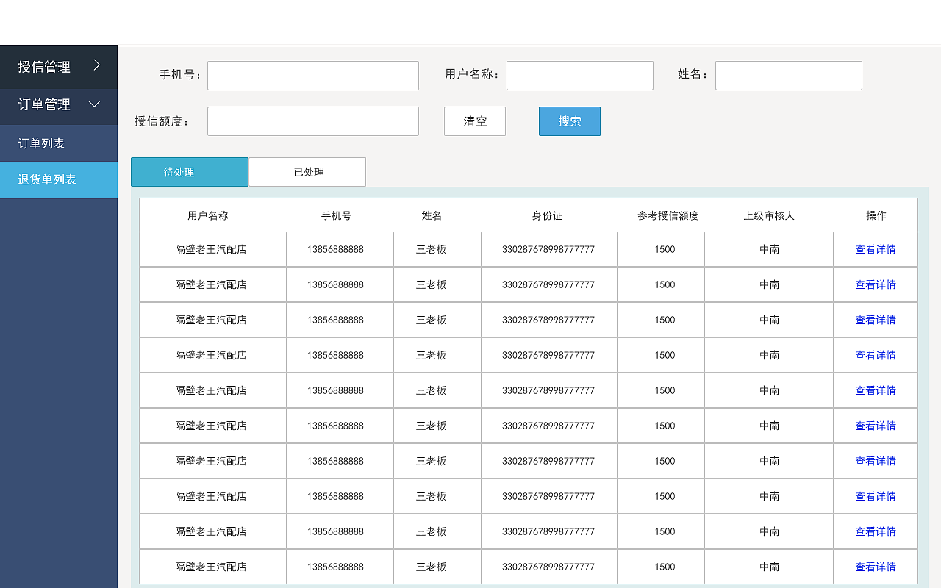Open 订单列表 in the sidebar

[59, 143]
